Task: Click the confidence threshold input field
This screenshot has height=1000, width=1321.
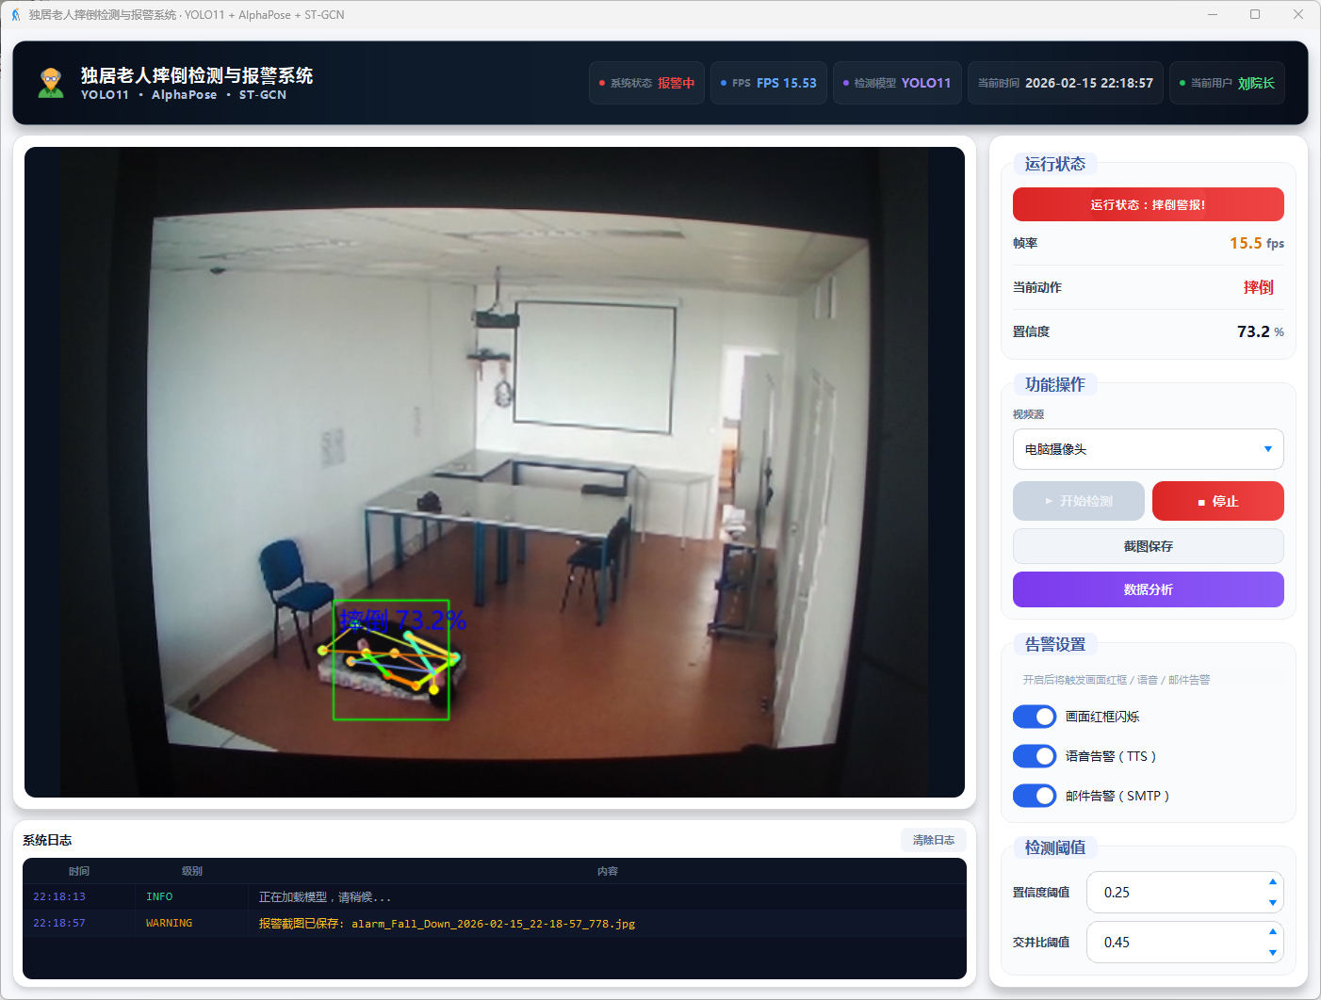Action: [1173, 893]
